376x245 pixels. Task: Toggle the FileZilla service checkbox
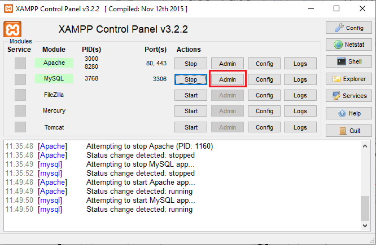pyautogui.click(x=20, y=95)
